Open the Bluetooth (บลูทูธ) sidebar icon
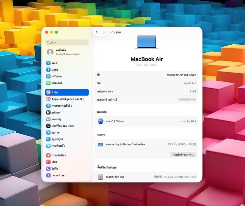This screenshot has width=245, height=206. click(x=48, y=69)
